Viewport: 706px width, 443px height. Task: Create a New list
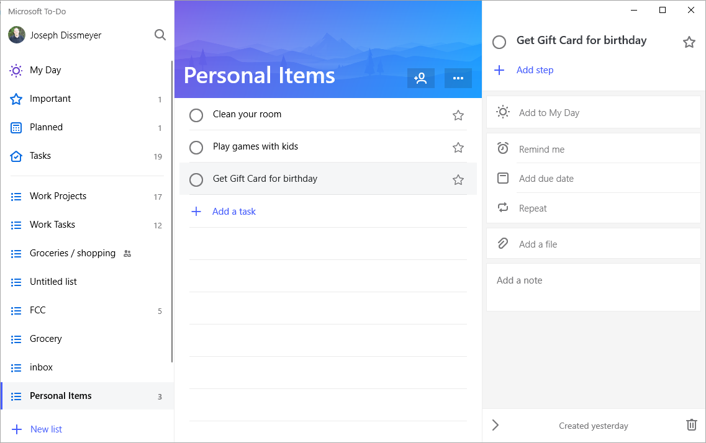[46, 429]
